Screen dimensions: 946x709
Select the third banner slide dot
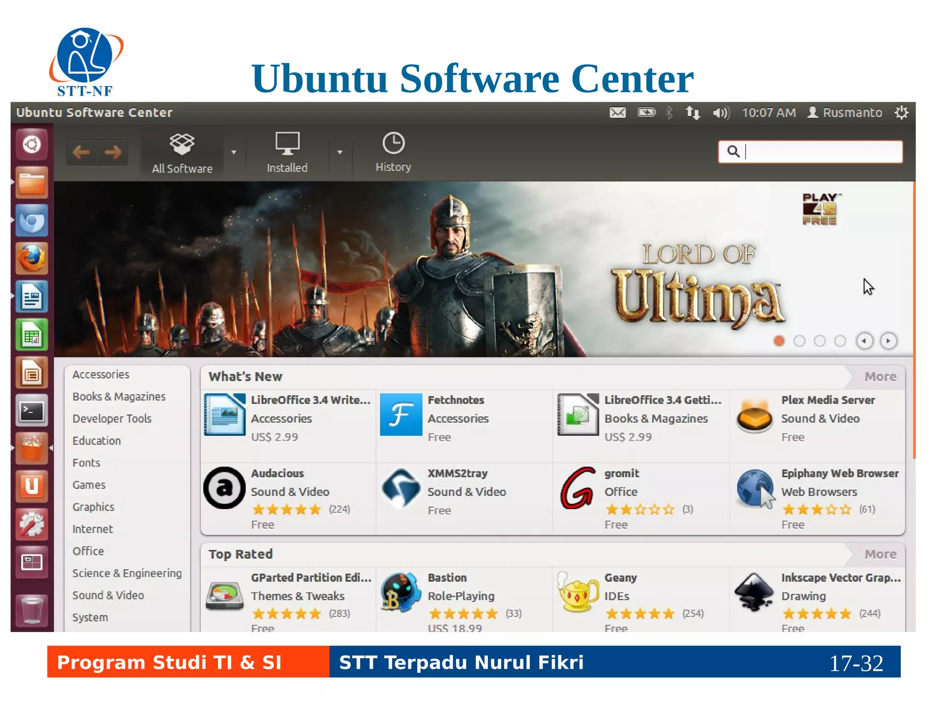[820, 341]
